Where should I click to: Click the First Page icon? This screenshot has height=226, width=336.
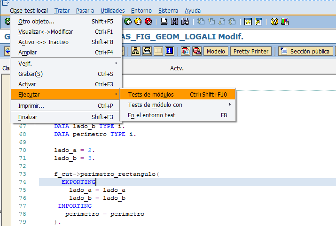coord(201,22)
